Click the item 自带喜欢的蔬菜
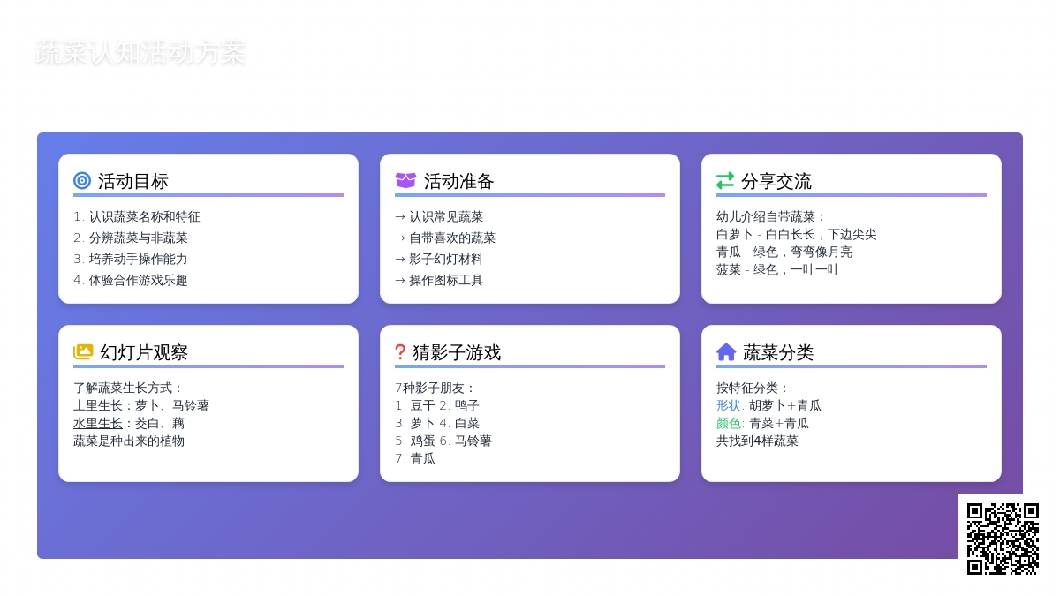This screenshot has height=596, width=1060. tap(452, 238)
